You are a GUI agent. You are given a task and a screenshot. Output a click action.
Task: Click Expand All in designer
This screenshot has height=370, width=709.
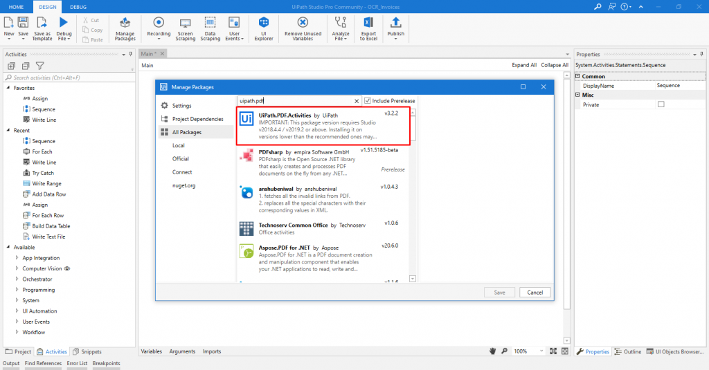[524, 65]
